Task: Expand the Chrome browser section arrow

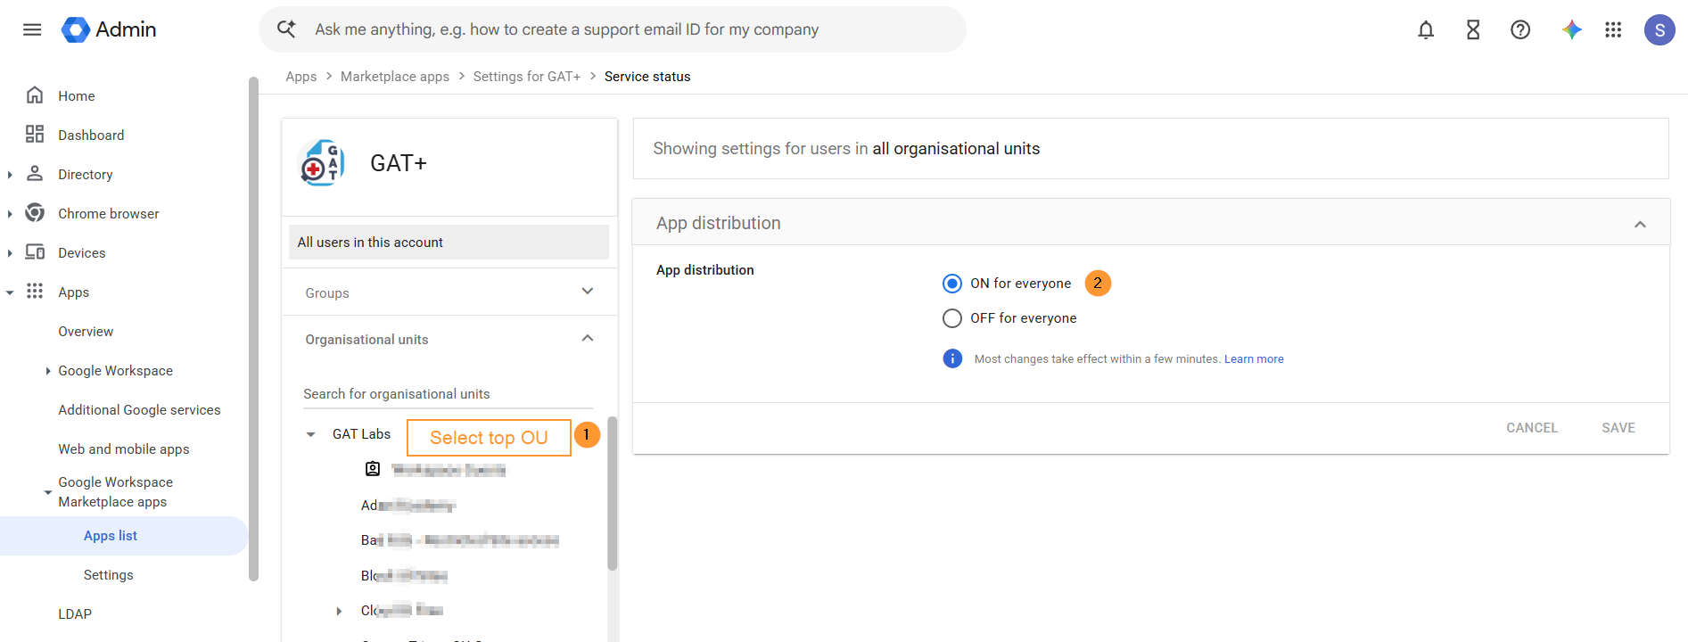Action: click(10, 214)
